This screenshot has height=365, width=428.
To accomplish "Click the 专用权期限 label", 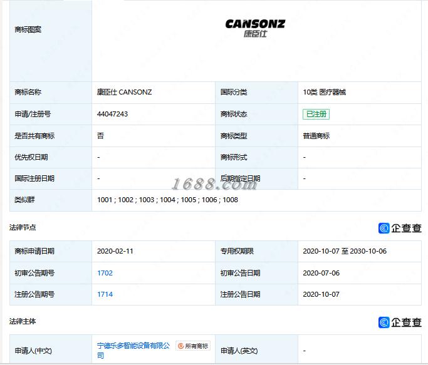I will coord(237,251).
